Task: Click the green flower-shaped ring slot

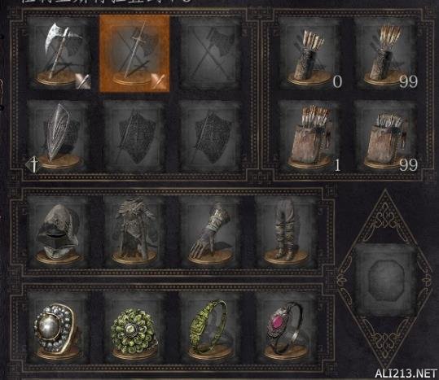Action: (134, 328)
